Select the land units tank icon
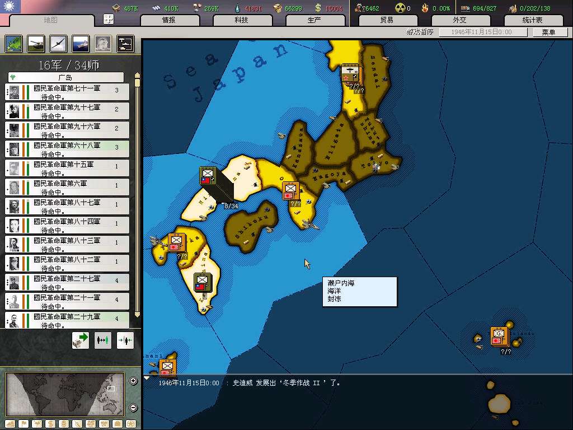Image resolution: width=573 pixels, height=430 pixels. [36, 44]
